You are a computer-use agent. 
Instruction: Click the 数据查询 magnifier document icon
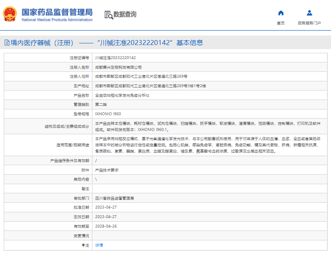109,14
